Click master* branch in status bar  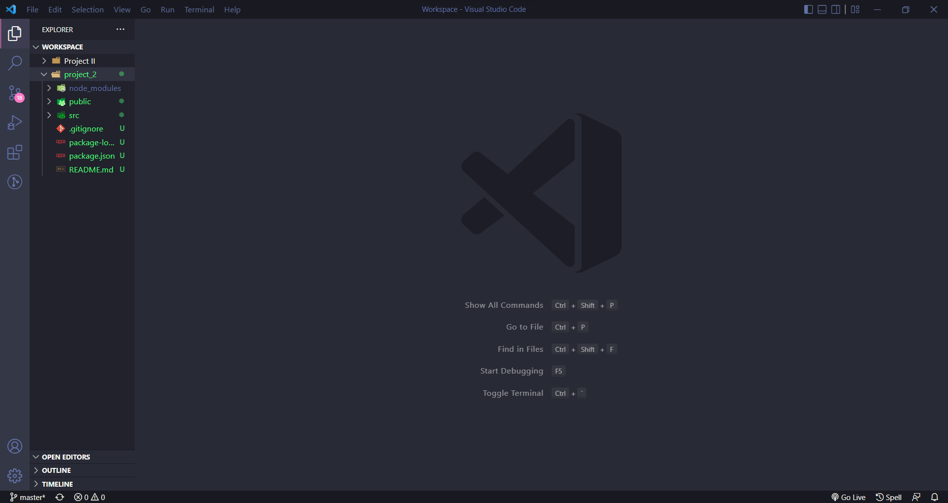coord(28,497)
